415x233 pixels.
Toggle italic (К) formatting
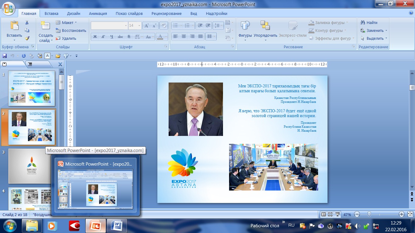click(103, 37)
